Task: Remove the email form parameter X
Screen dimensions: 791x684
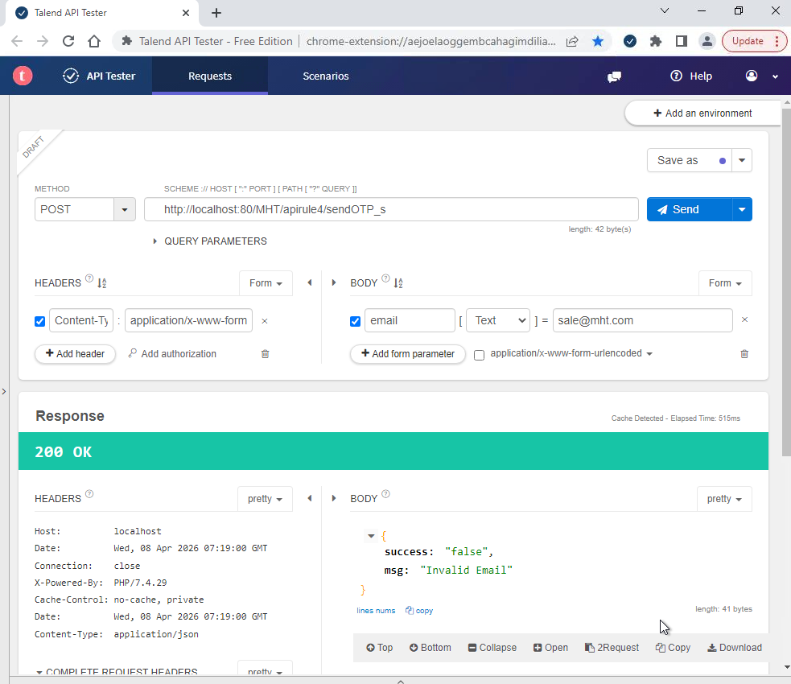Action: [x=744, y=319]
